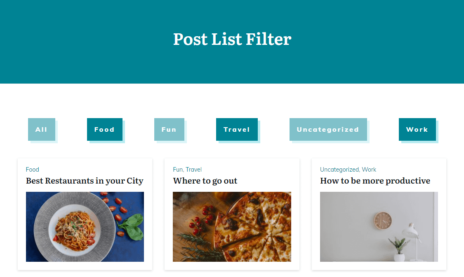
Task: Open the post 'How to be more productive'
Action: click(375, 181)
